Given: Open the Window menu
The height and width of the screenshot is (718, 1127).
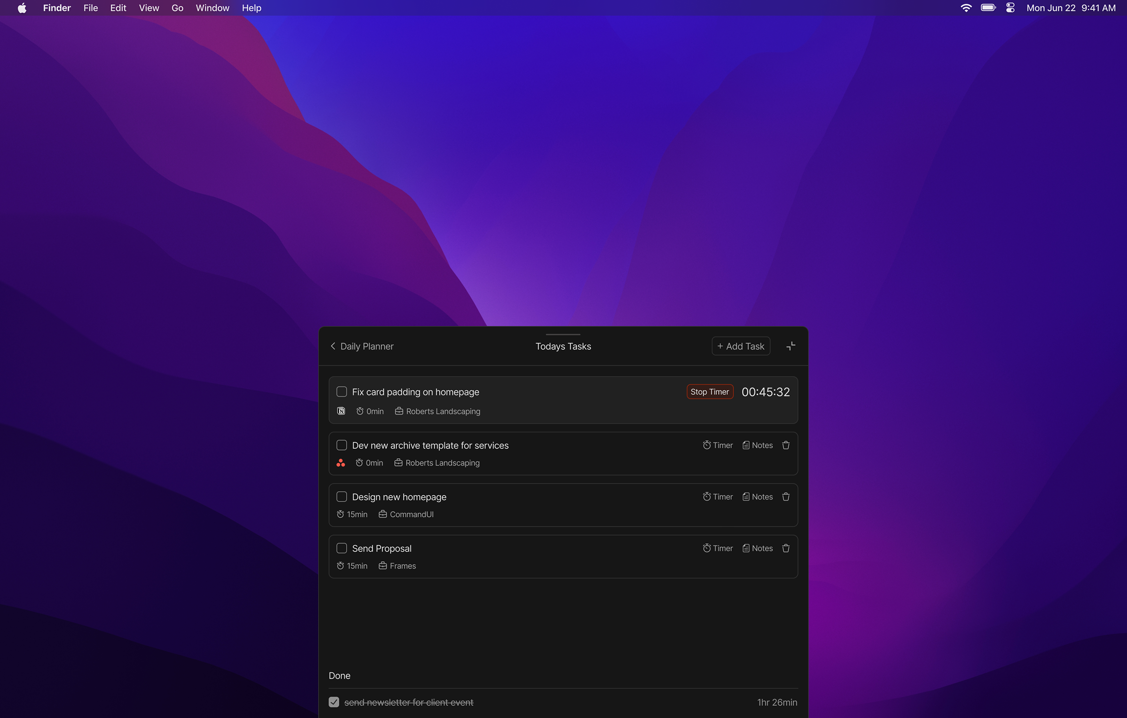Looking at the screenshot, I should (x=212, y=8).
